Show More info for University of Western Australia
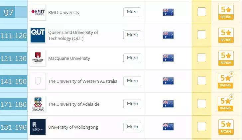This screenshot has height=140, width=242. (132, 81)
